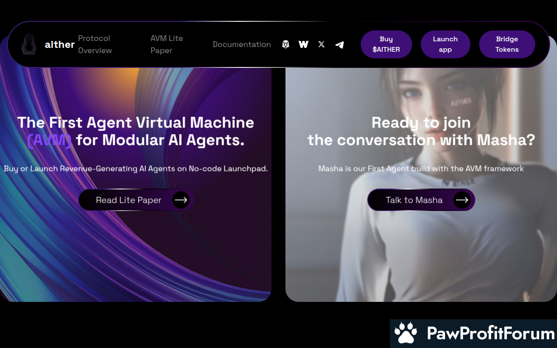Click the aither logo icon
Screen dimensions: 557x348
(29, 44)
